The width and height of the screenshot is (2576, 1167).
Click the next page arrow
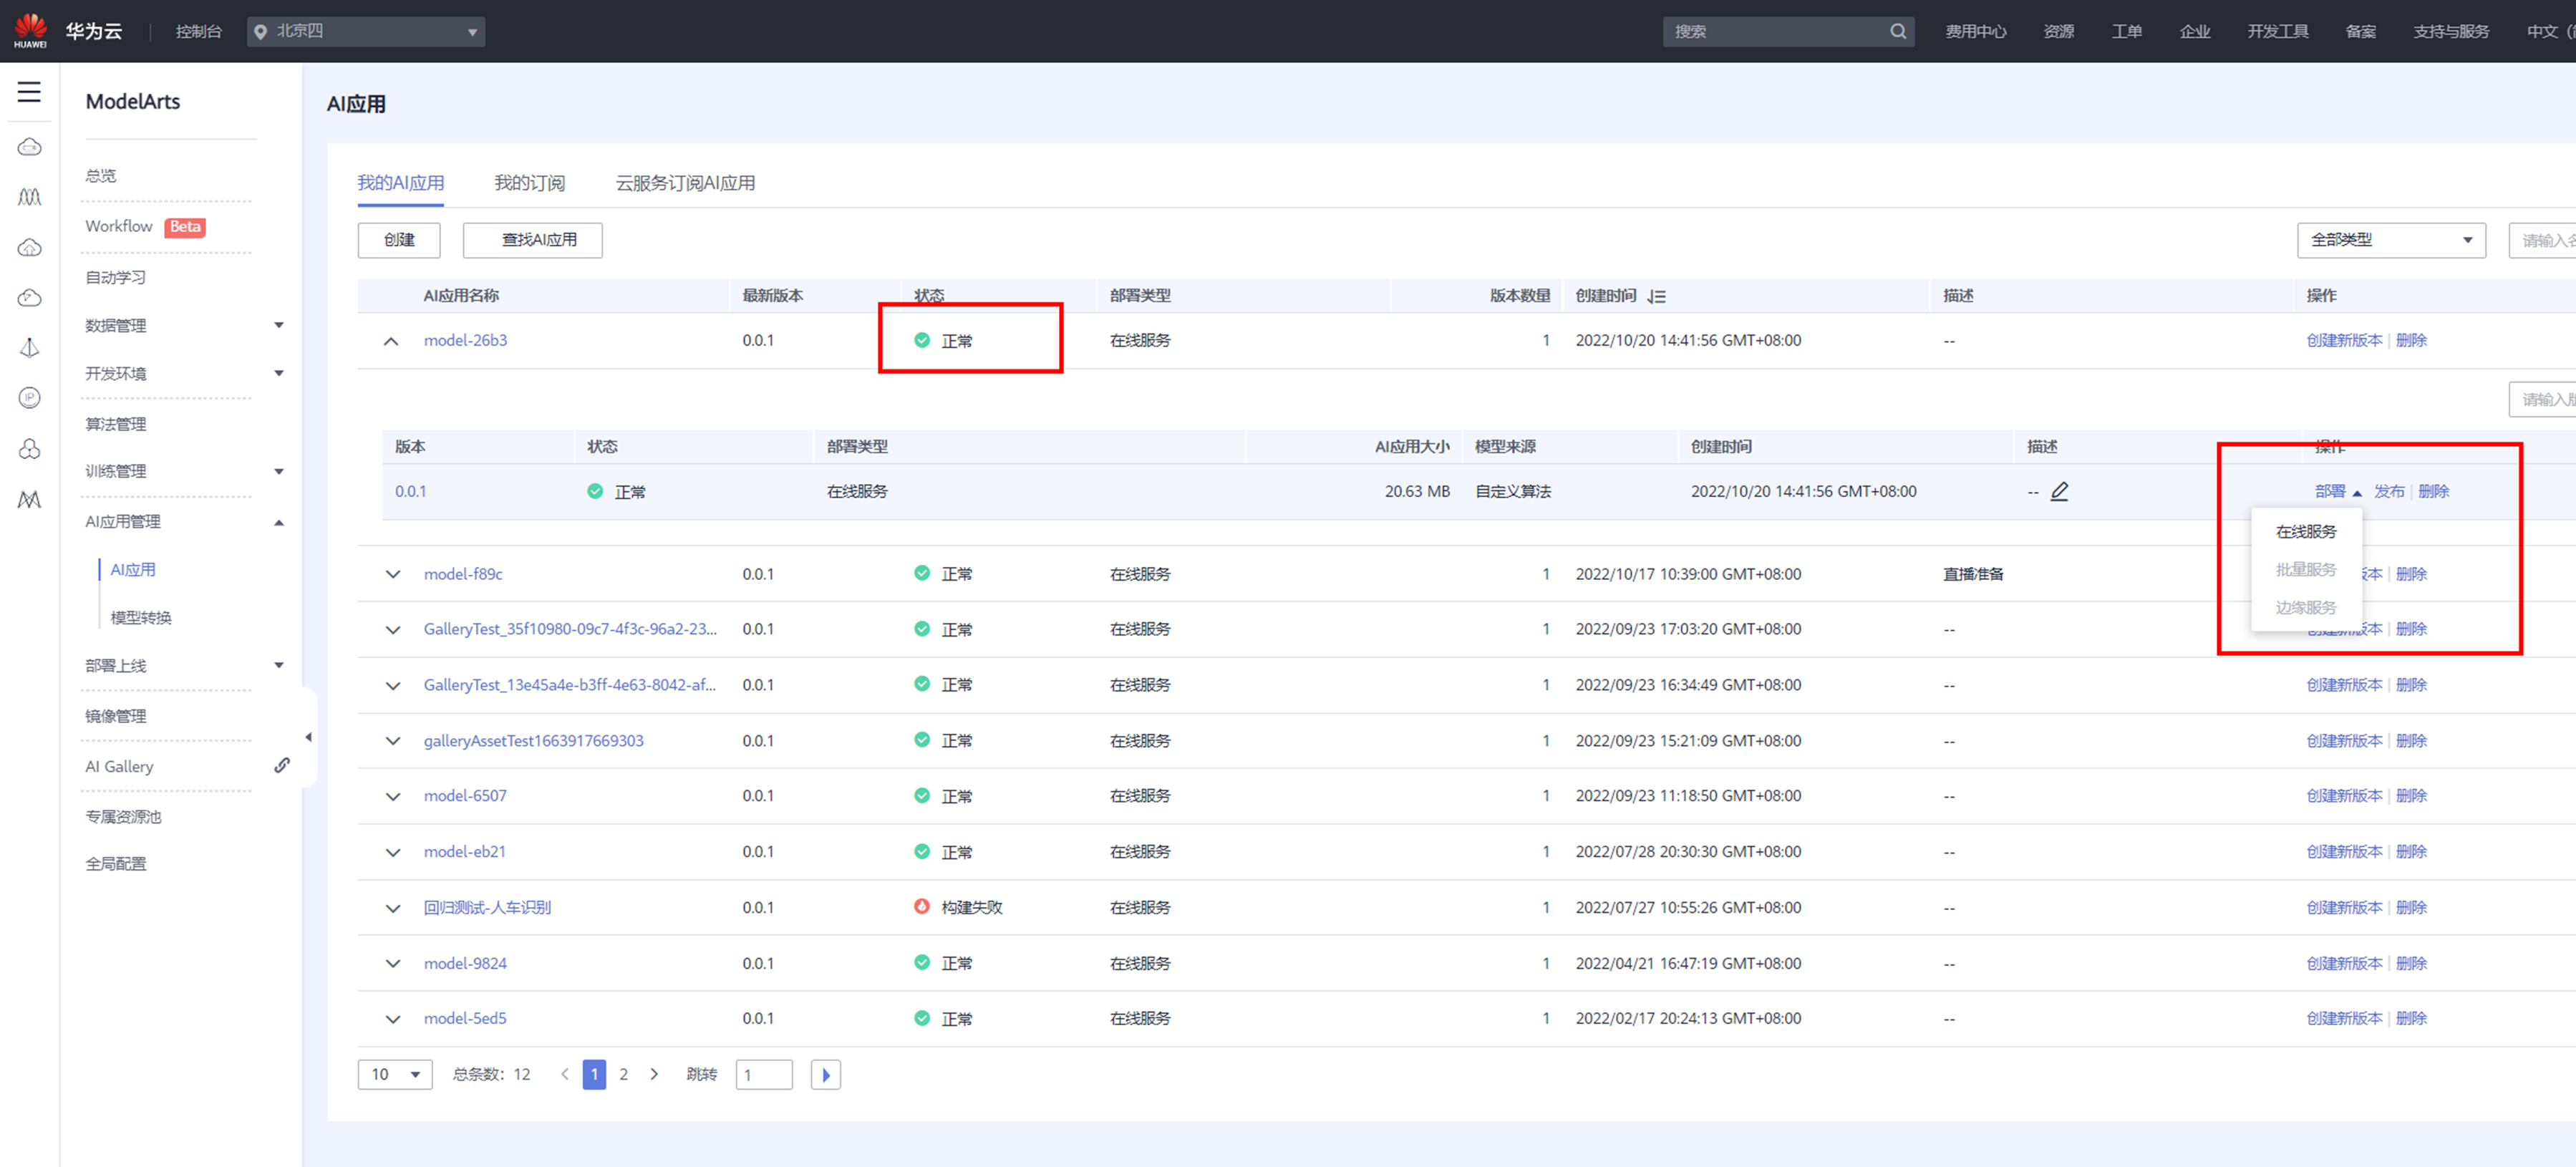point(654,1074)
